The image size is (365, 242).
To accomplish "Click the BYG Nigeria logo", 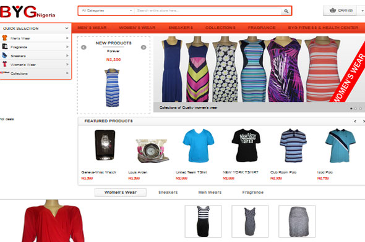I will click(28, 12).
